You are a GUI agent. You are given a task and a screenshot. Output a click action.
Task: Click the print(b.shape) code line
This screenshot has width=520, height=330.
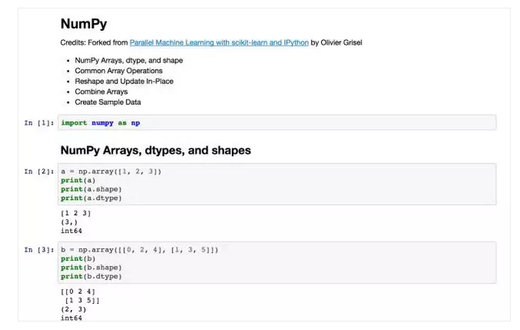91,268
